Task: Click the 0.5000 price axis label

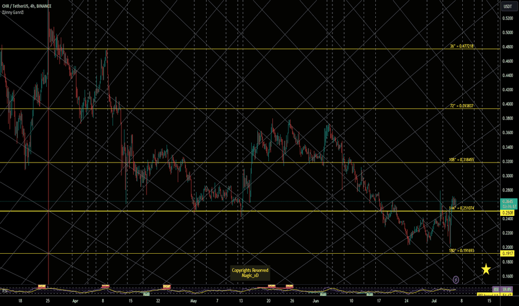Action: (507, 32)
